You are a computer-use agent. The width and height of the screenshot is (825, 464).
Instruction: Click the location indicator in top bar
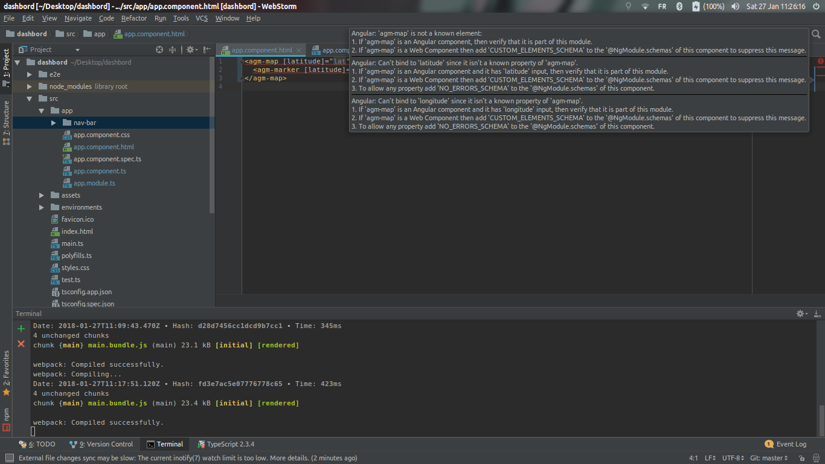[x=628, y=6]
